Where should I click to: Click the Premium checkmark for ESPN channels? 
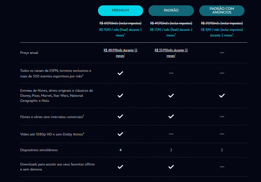tap(120, 73)
